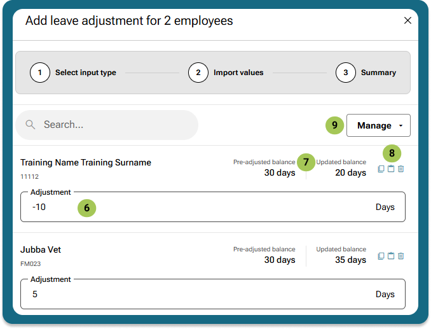The height and width of the screenshot is (329, 431).
Task: Paste adjustment into Training Name Training Surname row
Action: 391,169
